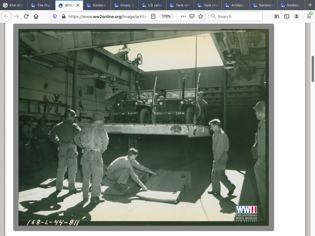Go to the Firefox home page
315x236 pixels.
[36, 16]
